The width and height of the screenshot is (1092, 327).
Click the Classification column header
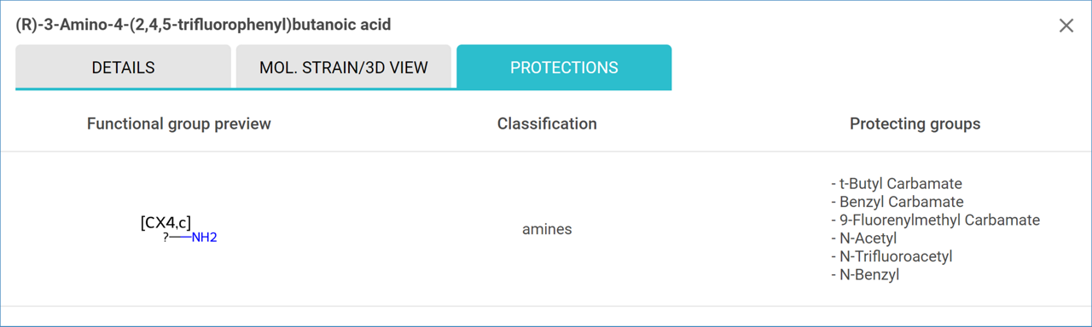coord(547,123)
